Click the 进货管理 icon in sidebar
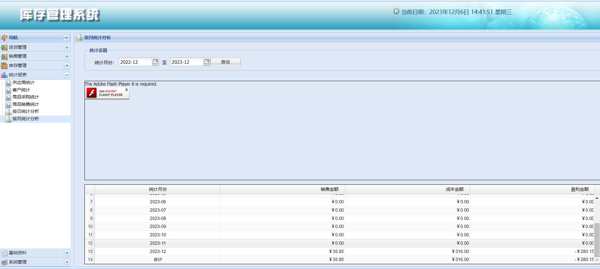Screen dimensions: 600x269 [4, 47]
